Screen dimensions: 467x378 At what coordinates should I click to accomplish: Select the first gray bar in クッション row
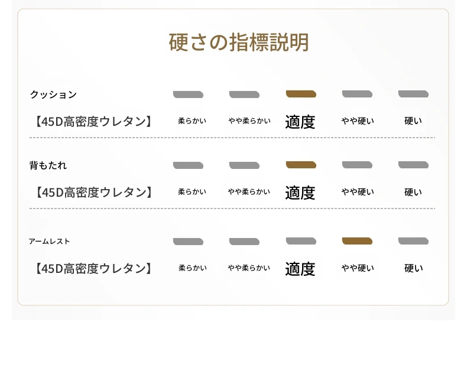click(188, 94)
